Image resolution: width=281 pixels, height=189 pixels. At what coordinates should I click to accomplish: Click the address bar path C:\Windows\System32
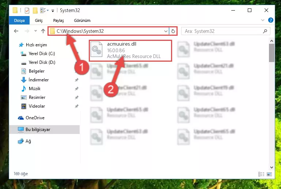pyautogui.click(x=80, y=31)
